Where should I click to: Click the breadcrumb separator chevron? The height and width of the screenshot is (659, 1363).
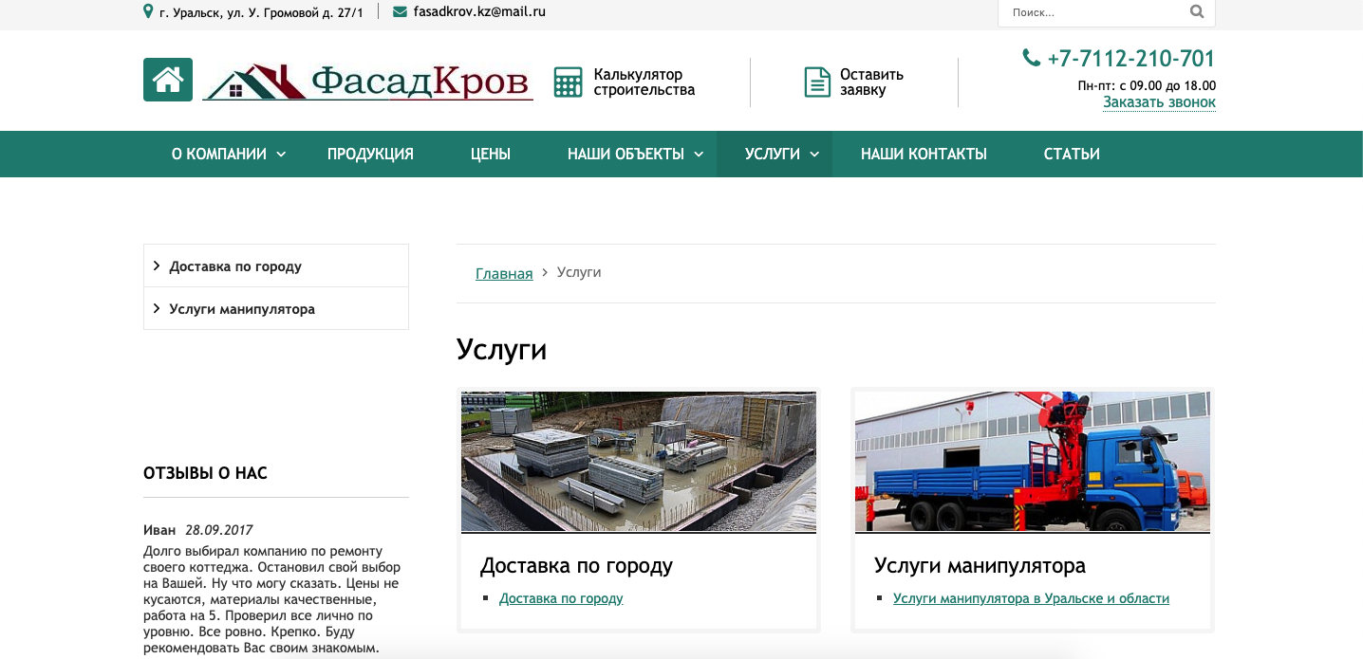click(545, 272)
